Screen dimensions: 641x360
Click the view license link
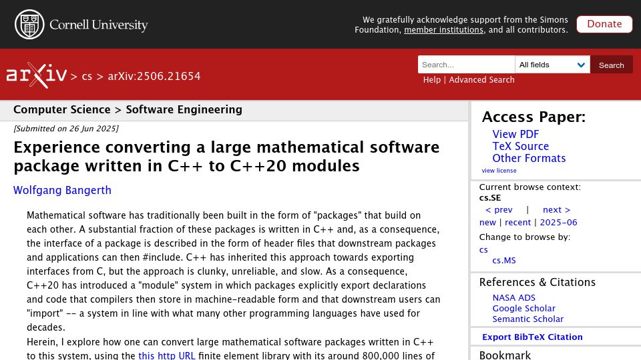(x=499, y=171)
